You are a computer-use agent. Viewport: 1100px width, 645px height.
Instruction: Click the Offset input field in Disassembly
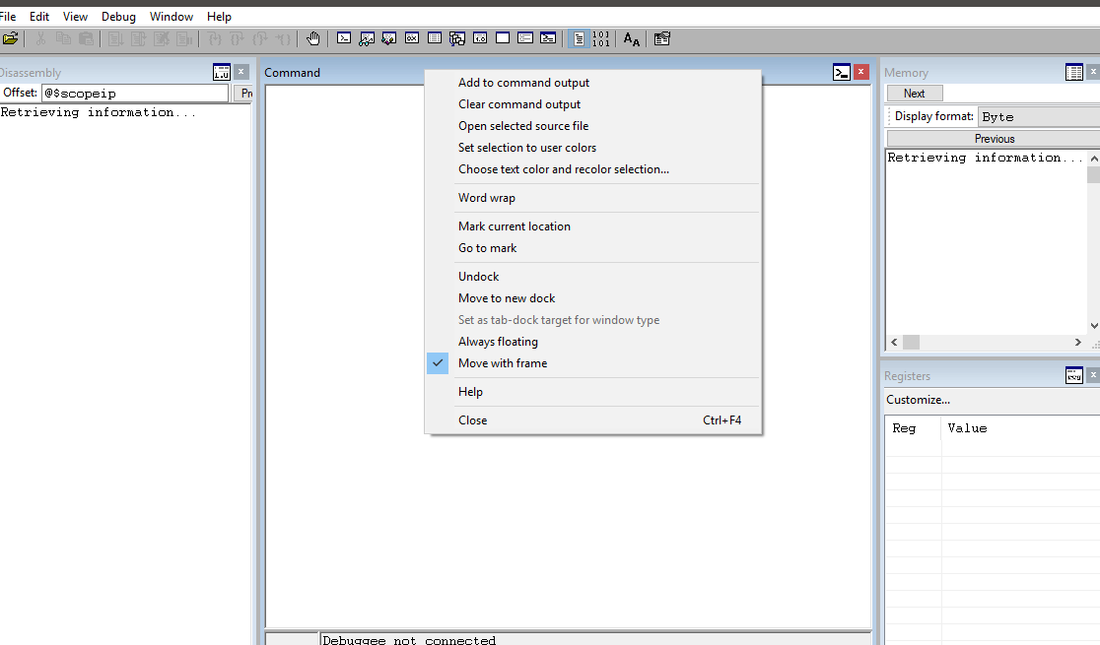135,94
